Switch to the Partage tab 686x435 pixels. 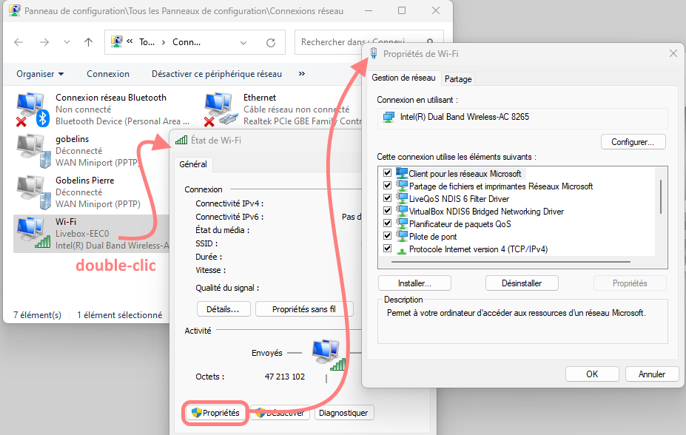click(x=458, y=78)
